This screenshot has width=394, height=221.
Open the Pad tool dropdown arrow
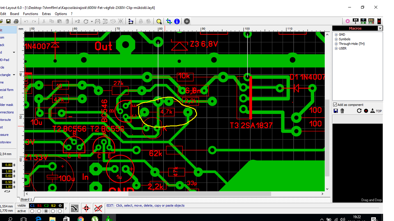(14, 53)
